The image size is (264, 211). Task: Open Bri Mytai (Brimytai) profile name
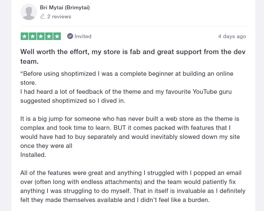[65, 8]
